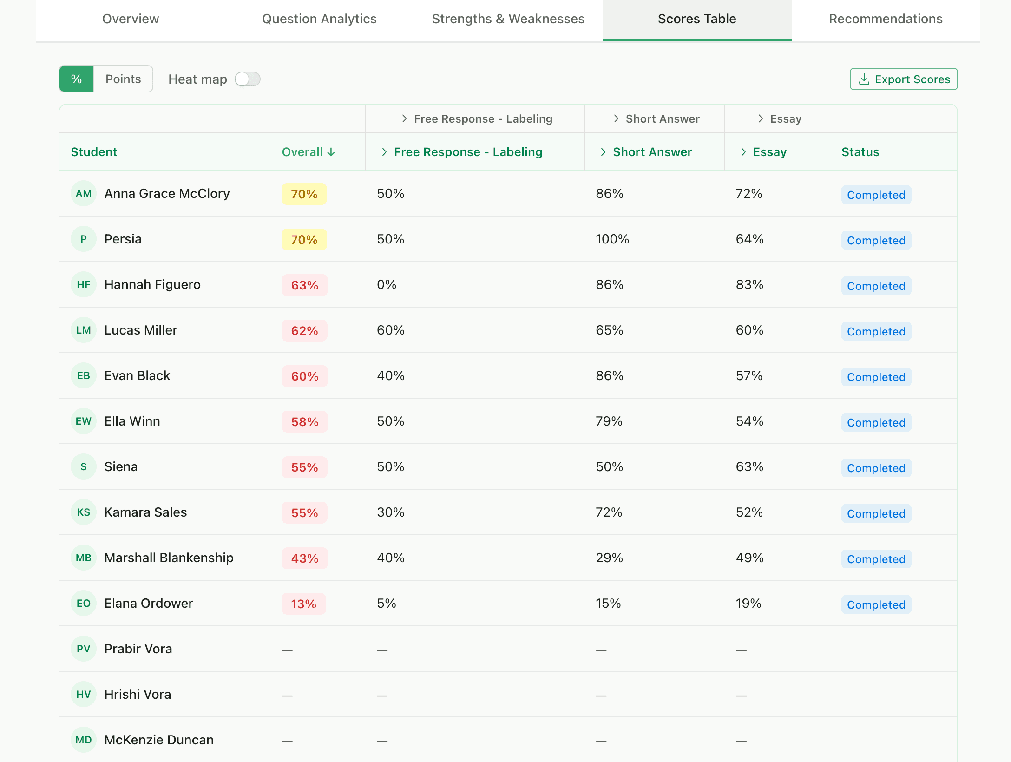Expand the Essay column chevron
This screenshot has height=762, width=1011.
click(x=744, y=152)
